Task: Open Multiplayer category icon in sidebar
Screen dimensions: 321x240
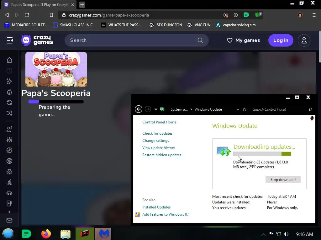Action: coord(9,129)
